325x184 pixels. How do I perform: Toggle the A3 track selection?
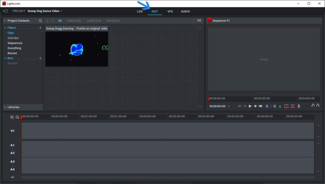(x=12, y=161)
